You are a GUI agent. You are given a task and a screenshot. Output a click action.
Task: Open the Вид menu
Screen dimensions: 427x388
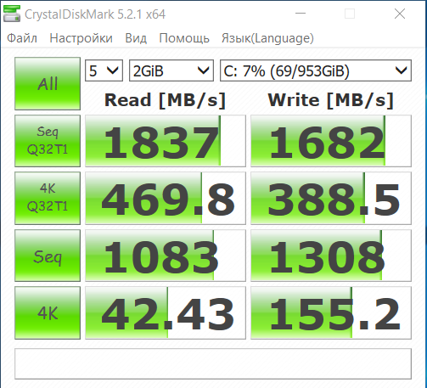136,38
